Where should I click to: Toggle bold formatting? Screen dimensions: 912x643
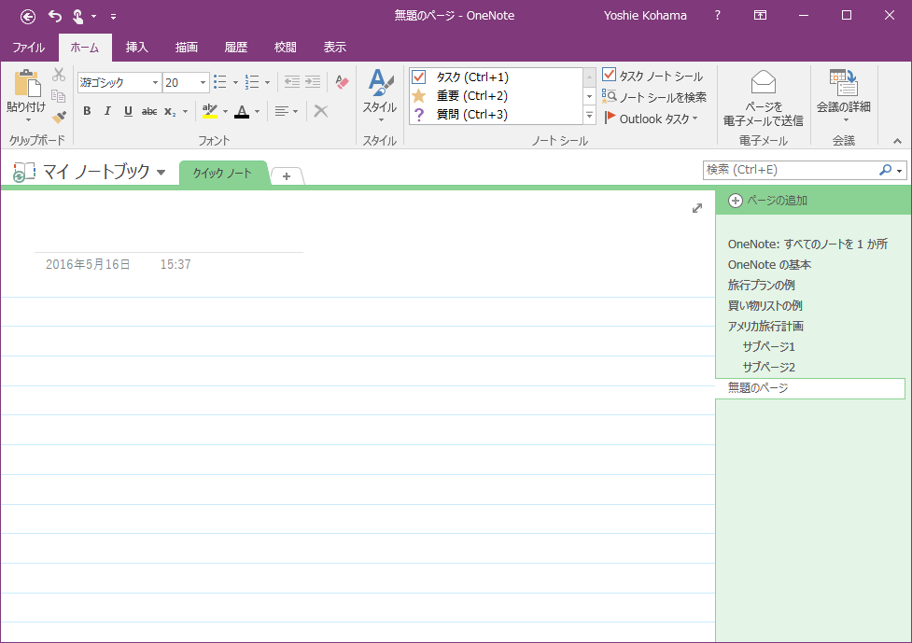coord(87,111)
